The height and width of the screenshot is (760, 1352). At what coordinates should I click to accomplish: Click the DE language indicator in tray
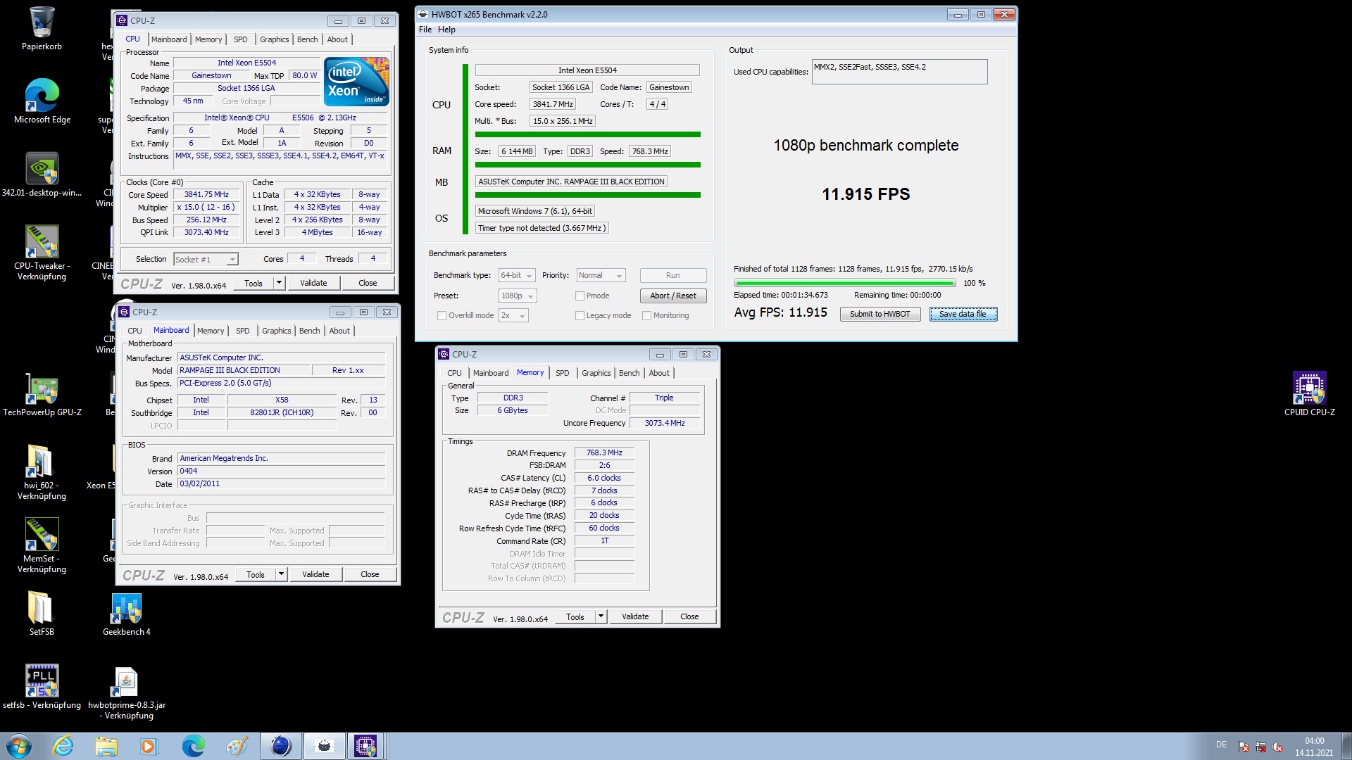[x=1221, y=745]
